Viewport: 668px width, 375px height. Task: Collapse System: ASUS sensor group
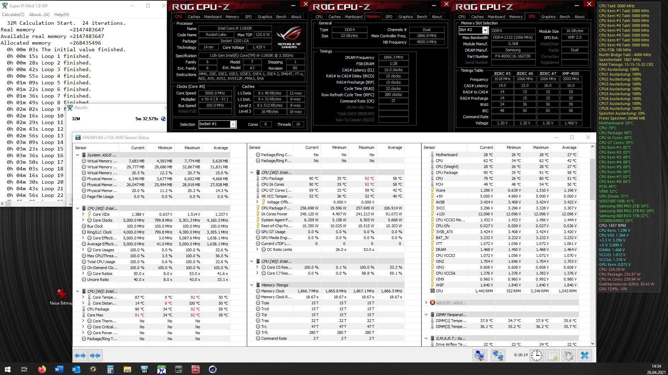[77, 155]
